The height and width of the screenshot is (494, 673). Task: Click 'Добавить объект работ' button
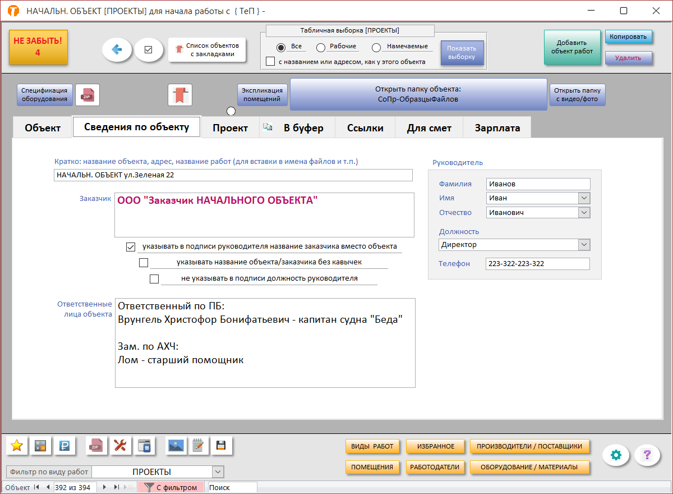[571, 47]
